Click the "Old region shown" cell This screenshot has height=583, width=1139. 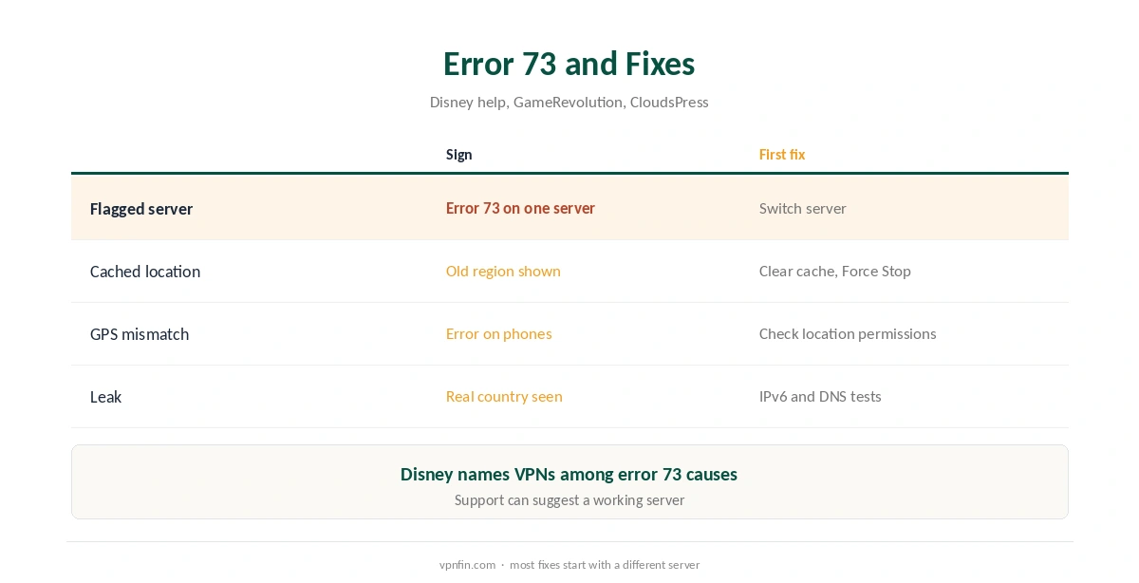tap(503, 271)
